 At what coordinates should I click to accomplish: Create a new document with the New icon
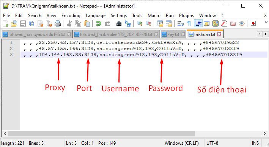point(5,23)
